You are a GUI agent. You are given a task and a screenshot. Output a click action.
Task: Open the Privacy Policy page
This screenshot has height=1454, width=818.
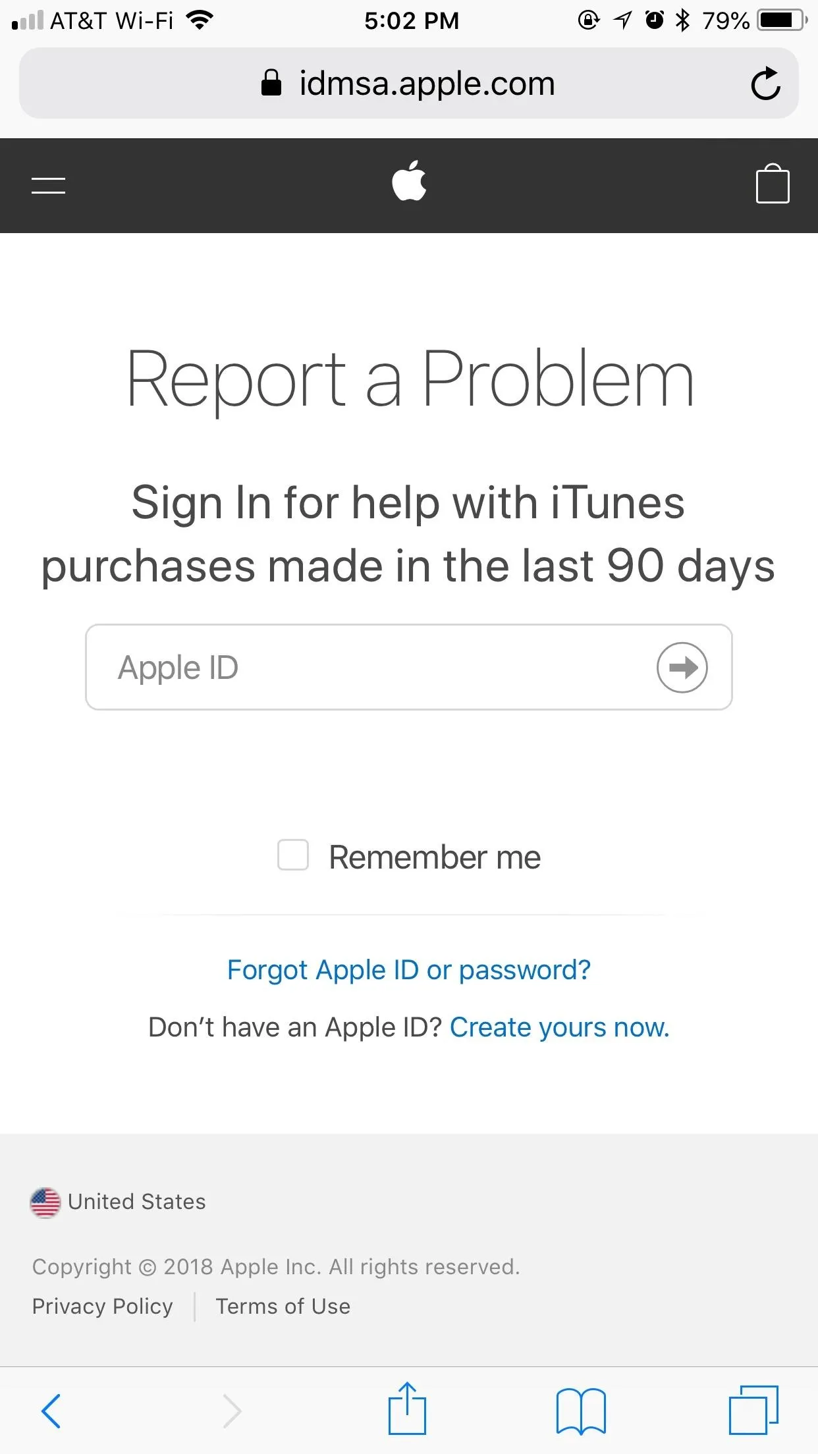(x=102, y=1306)
